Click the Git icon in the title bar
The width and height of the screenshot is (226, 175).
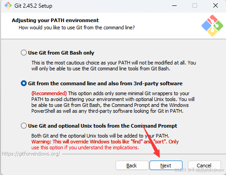8,5
